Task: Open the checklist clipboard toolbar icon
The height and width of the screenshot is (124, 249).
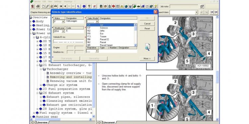Action: click(147, 6)
